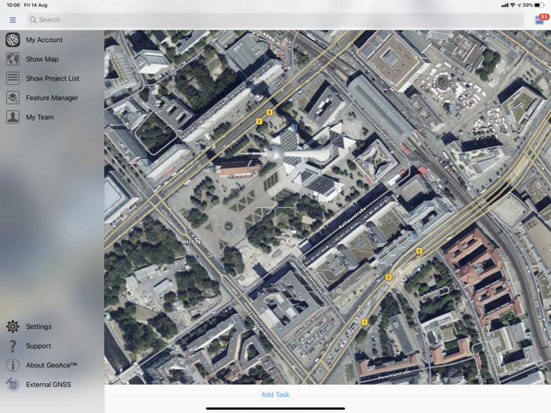Click the Rathausstraße street label

[352, 218]
